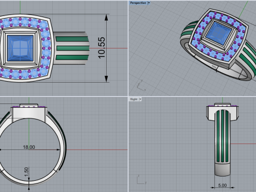Open the Right viewport dropdown arrow
Screen dimensions: 256x192
click(140, 99)
